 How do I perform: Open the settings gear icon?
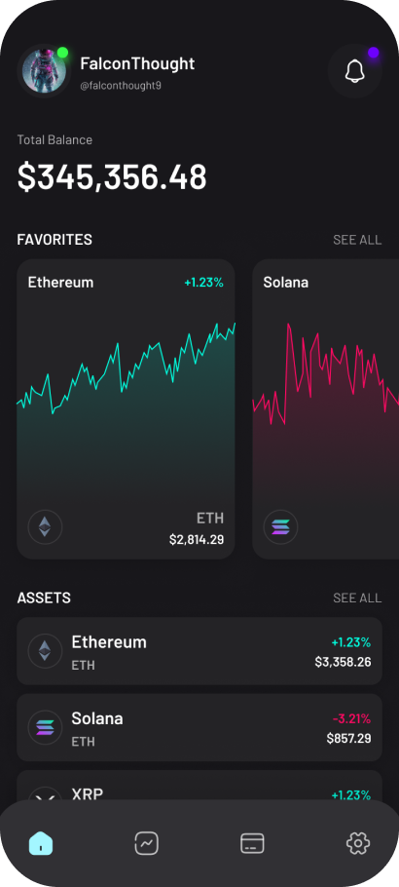[x=358, y=843]
